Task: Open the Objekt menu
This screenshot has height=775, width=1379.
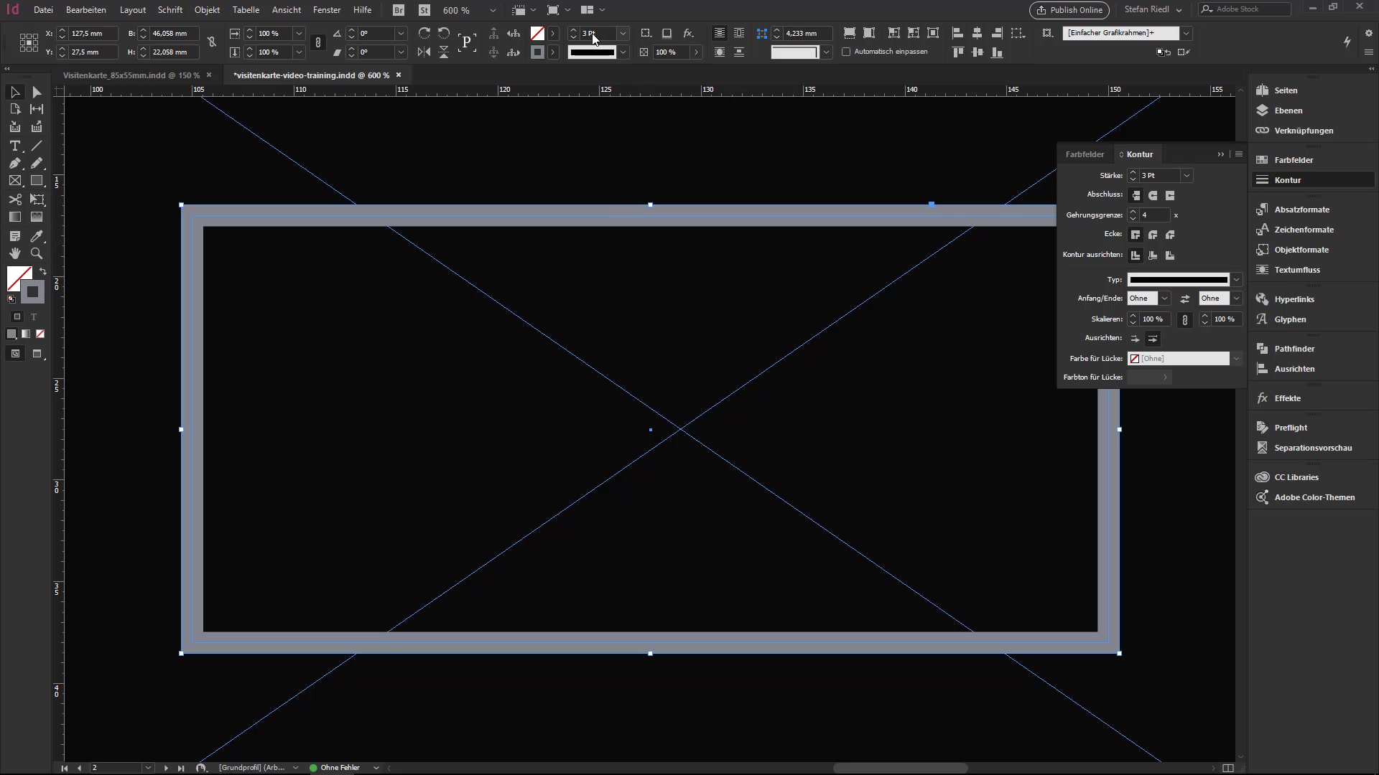Action: click(x=207, y=10)
